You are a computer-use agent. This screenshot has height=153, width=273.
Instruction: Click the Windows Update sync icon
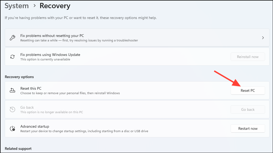point(12,57)
